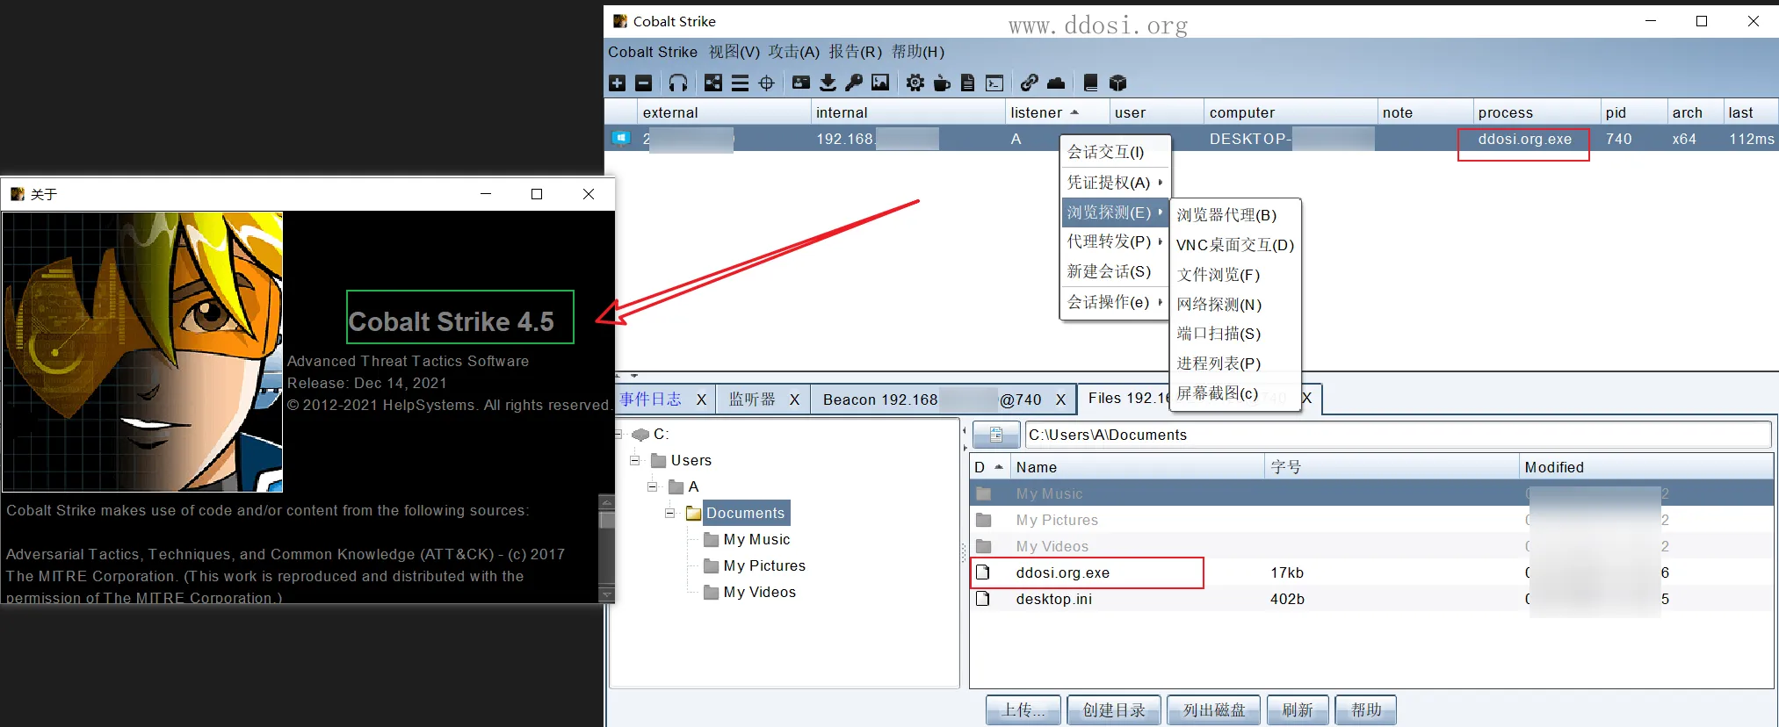Click the monitor icon on the beacon session row

[621, 138]
